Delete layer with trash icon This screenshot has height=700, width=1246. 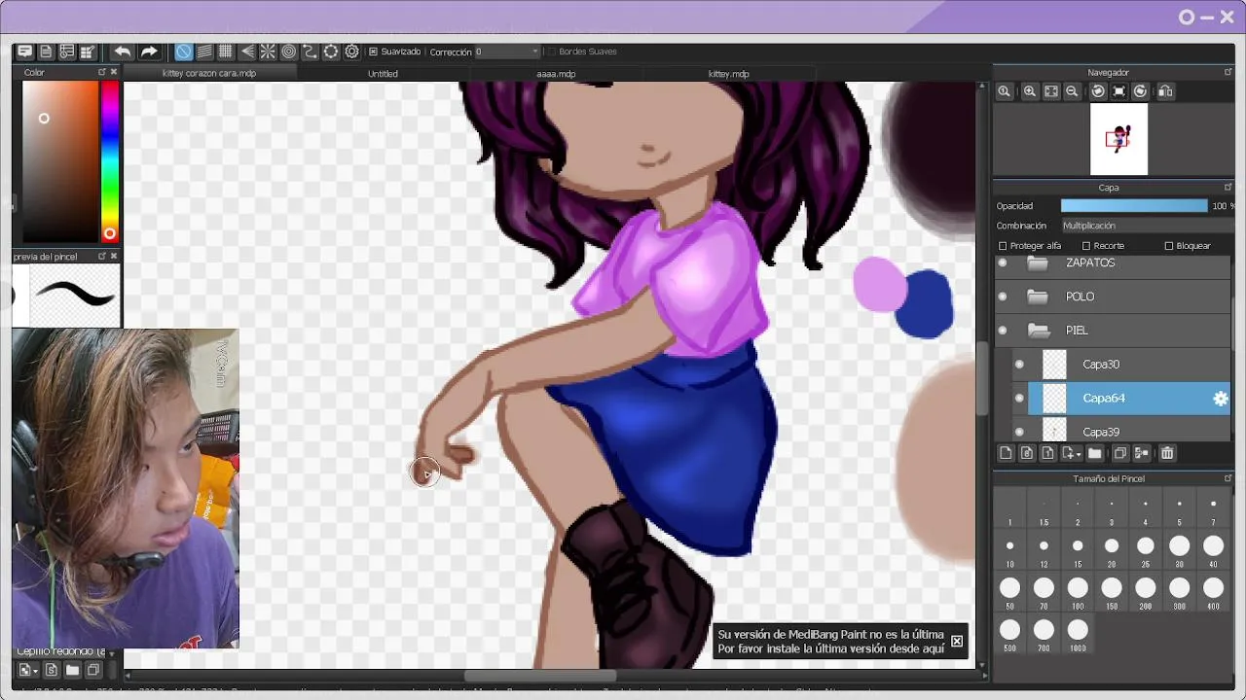(x=1167, y=453)
